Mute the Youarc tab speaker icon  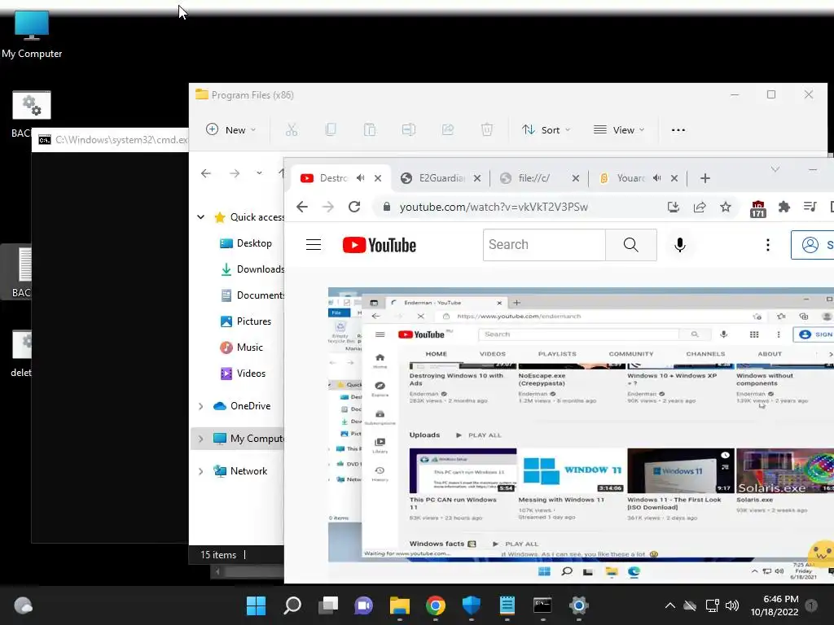(657, 178)
